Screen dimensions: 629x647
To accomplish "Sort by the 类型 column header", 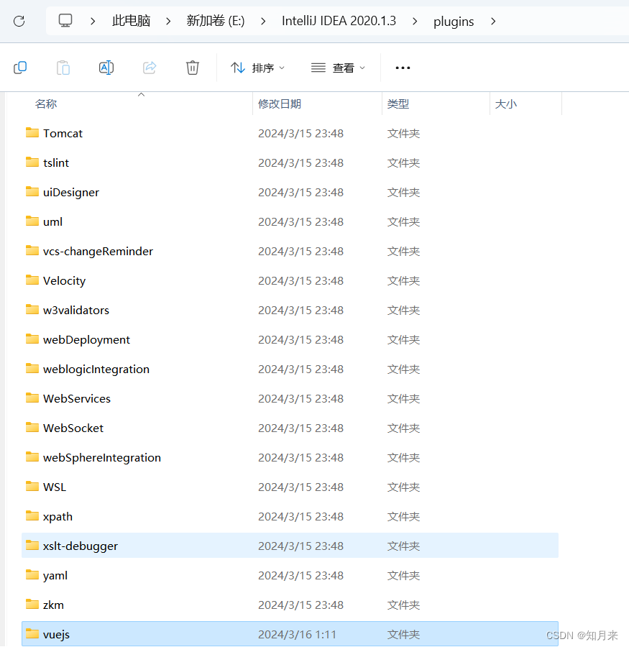I will point(398,104).
